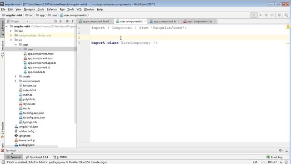The image size is (291, 164).
Task: Click the inspector hector icon in status bar
Action: [286, 162]
